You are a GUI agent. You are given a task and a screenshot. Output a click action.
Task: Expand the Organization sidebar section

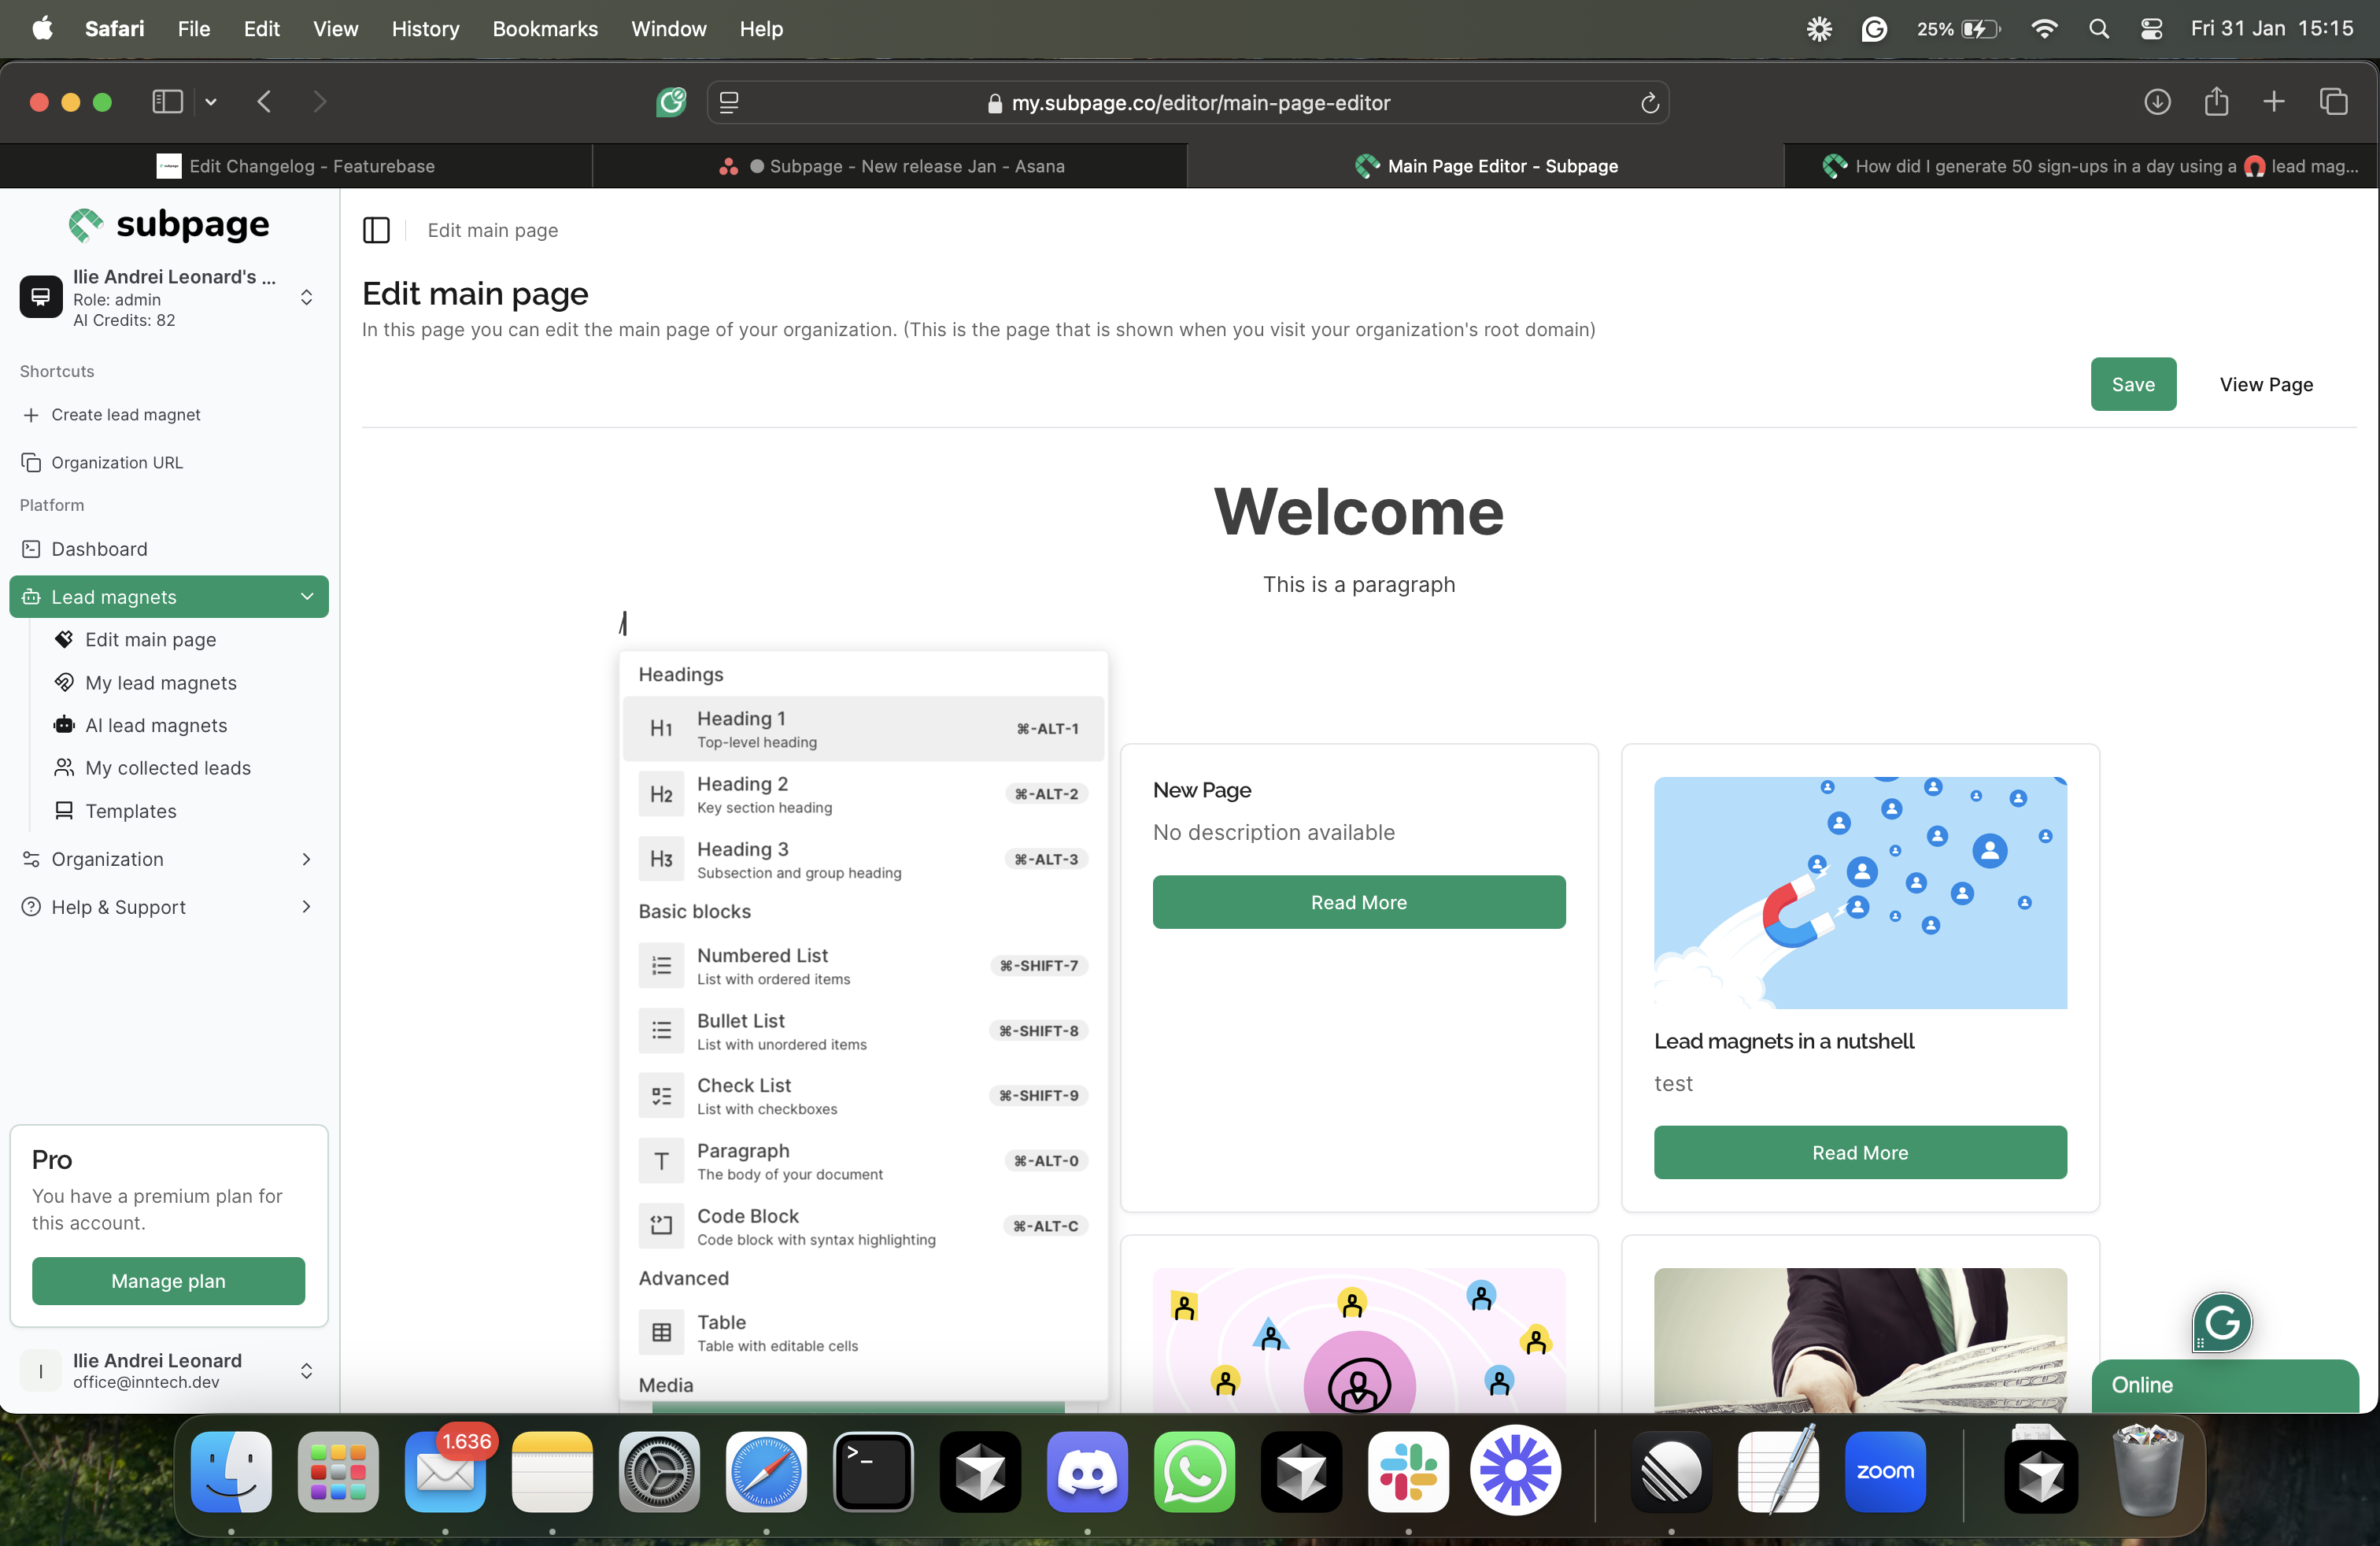click(168, 860)
